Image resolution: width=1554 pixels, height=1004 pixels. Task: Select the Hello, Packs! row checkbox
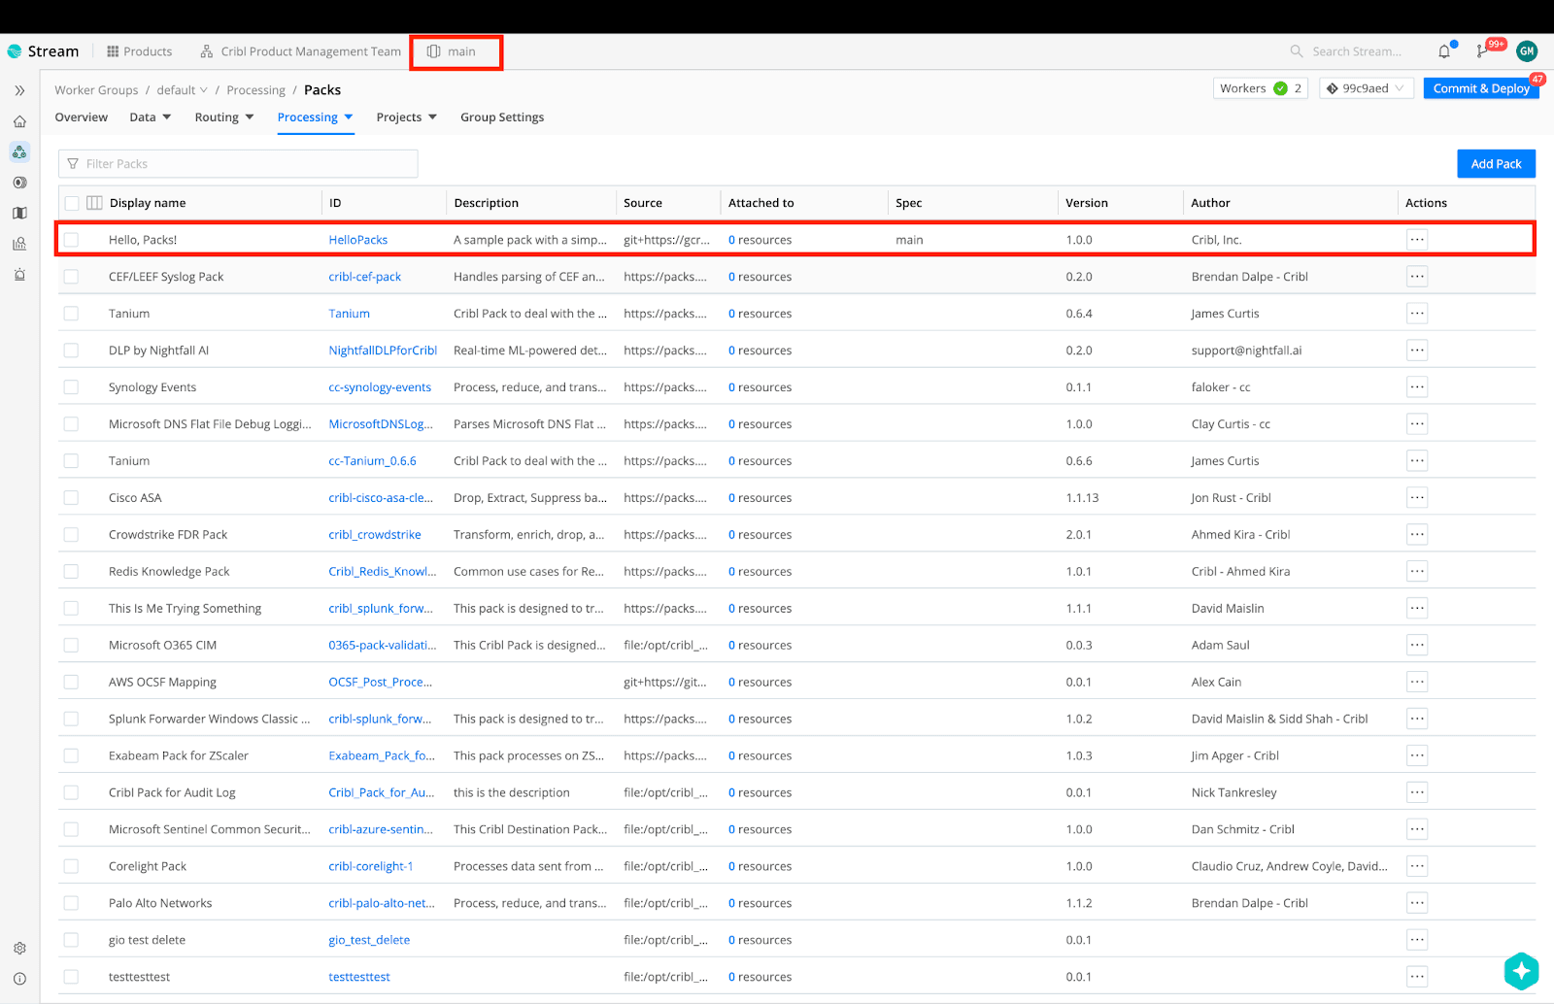tap(72, 240)
